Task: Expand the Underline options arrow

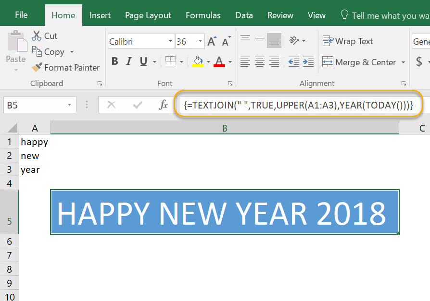Action: (x=154, y=62)
